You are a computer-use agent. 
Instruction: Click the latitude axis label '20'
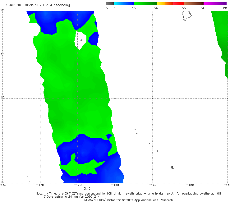[x=2, y=10]
